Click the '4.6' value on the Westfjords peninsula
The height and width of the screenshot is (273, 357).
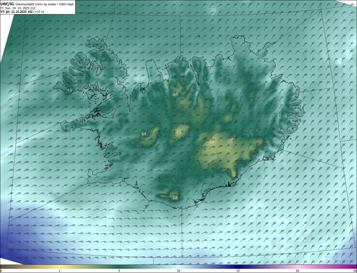85,69
